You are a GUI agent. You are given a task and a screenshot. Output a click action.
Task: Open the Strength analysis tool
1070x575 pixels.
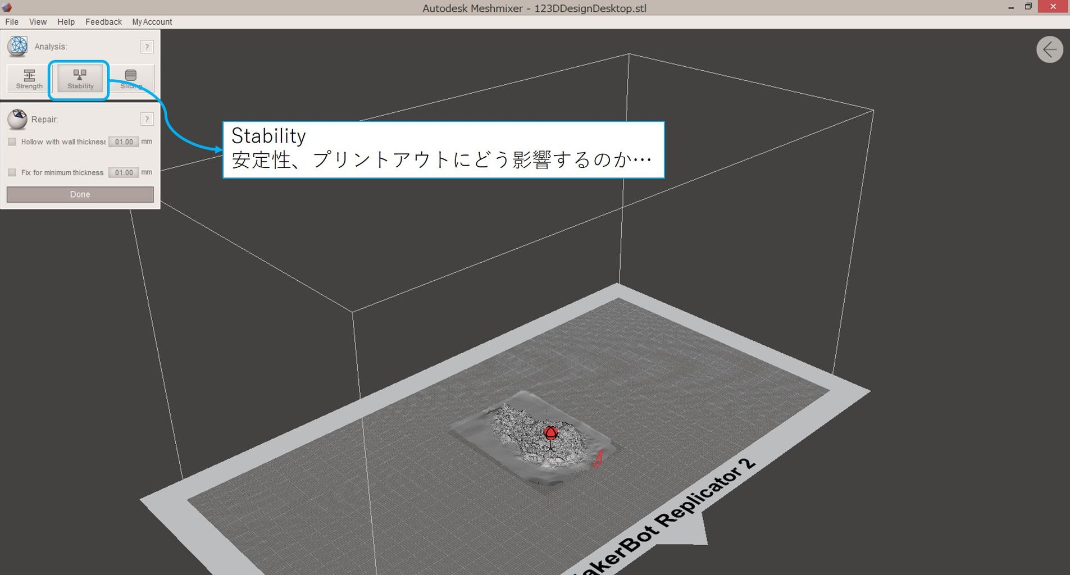[29, 79]
